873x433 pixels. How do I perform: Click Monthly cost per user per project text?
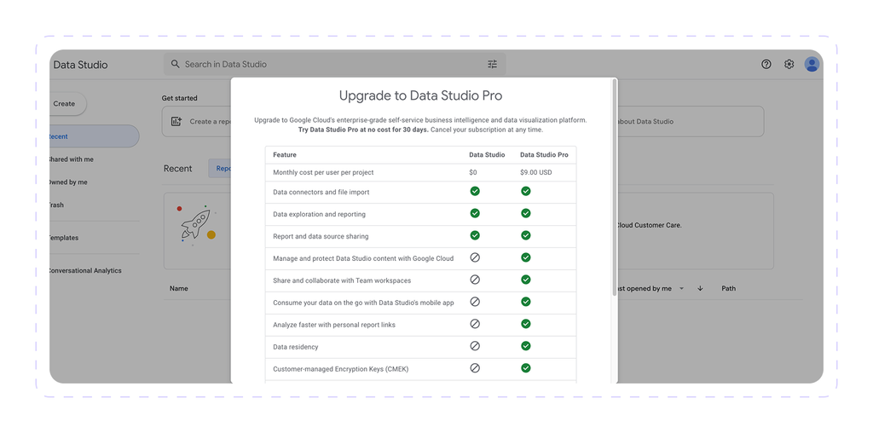(x=323, y=172)
